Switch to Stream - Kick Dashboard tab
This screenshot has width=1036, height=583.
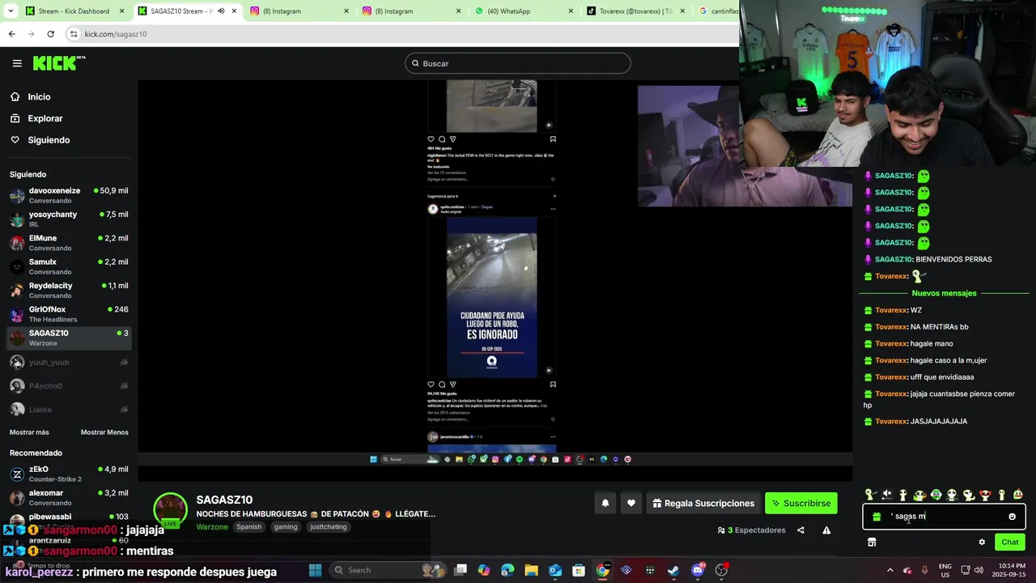click(73, 11)
